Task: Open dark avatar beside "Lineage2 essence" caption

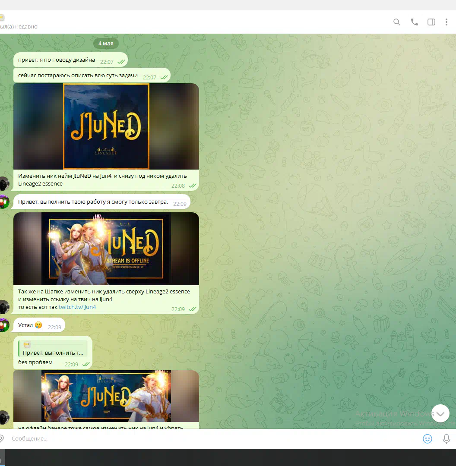Action: click(4, 183)
